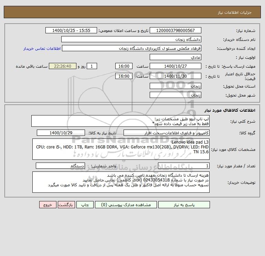Click label 'شرح کلی نیاز:'
Image resolution: width=265 pixels, height=256 pixels.
point(243,121)
